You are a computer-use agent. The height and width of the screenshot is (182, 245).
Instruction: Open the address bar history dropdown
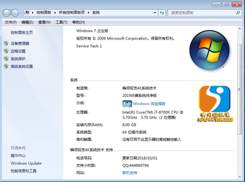click(155, 13)
